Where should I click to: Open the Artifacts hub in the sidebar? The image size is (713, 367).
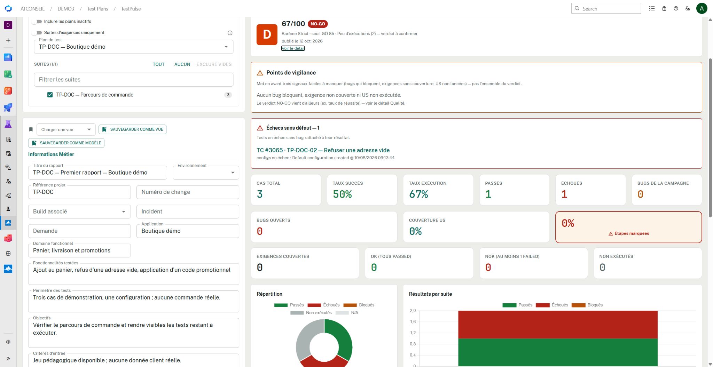pos(8,238)
